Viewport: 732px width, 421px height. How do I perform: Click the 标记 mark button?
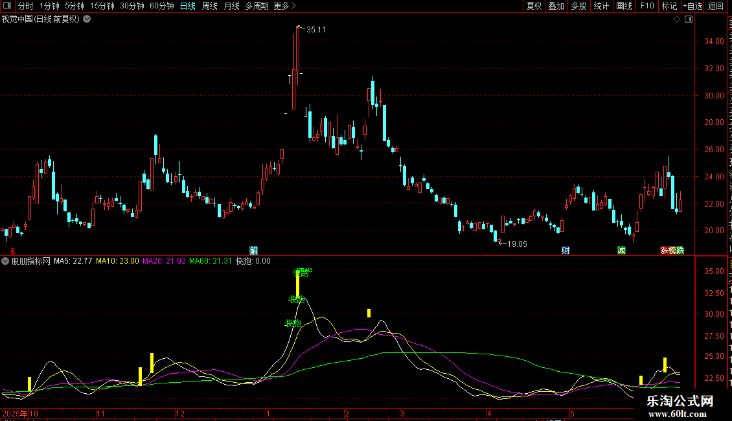pyautogui.click(x=669, y=6)
